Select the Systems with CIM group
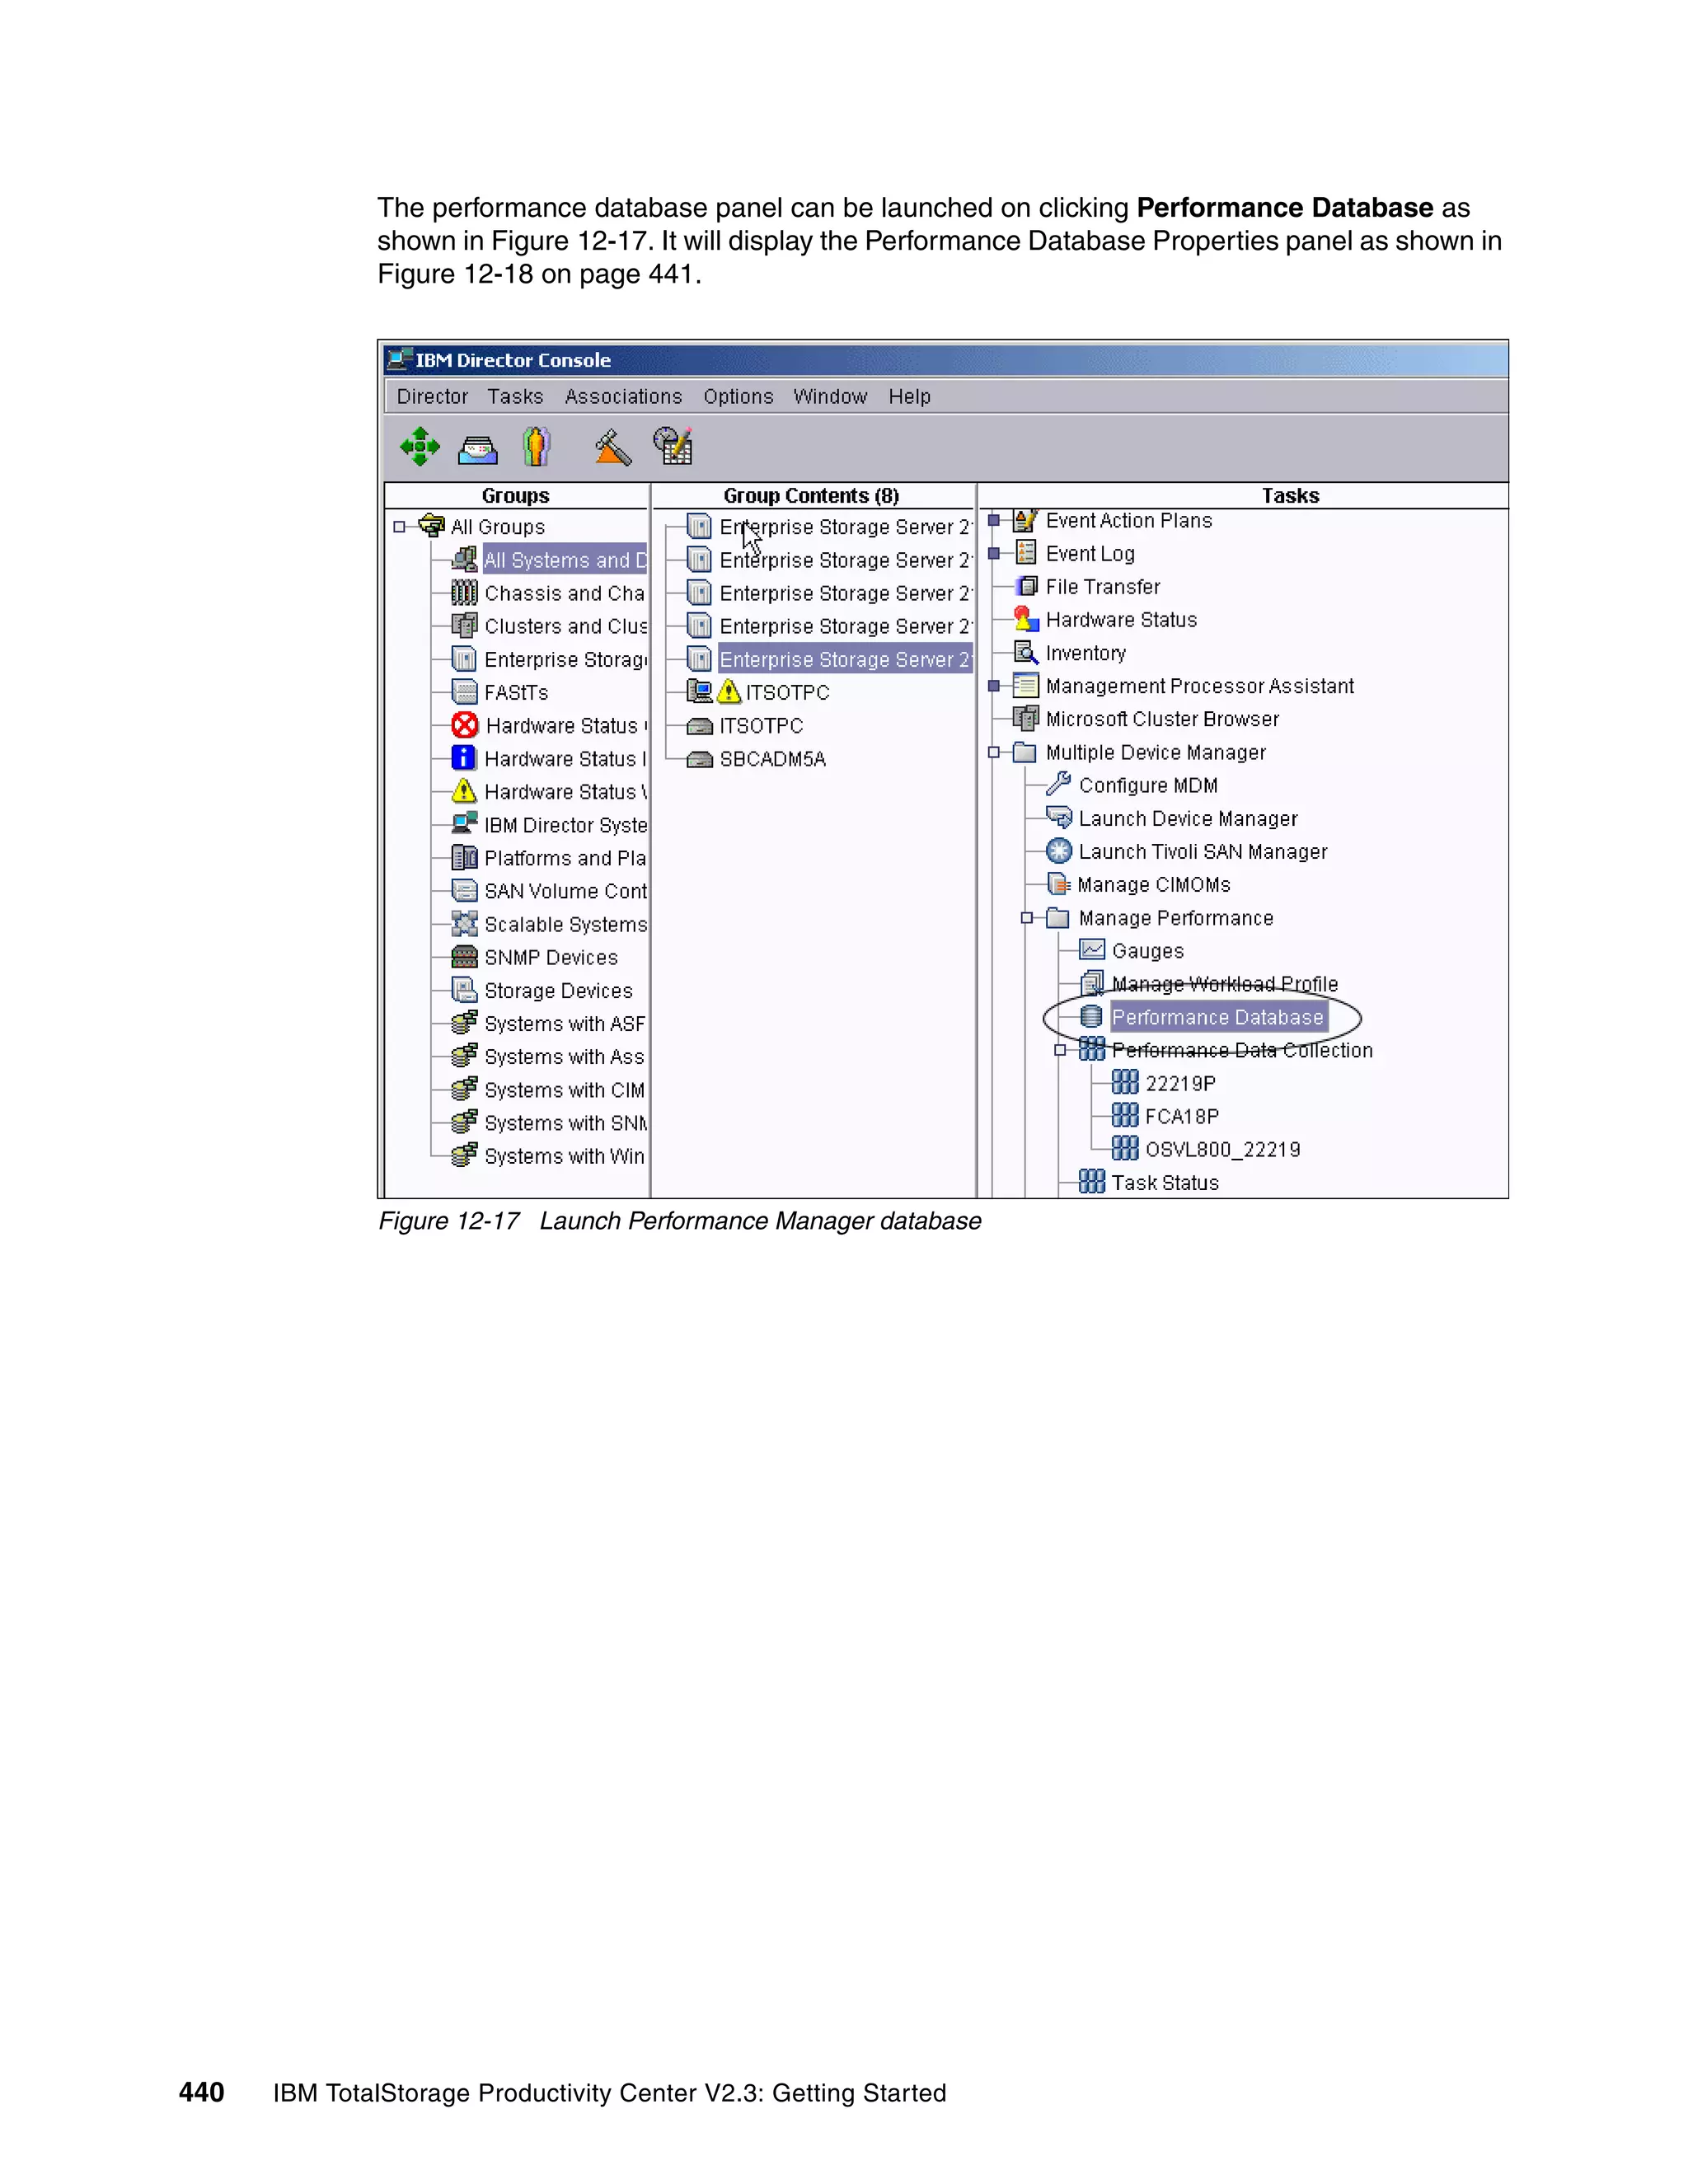 [x=565, y=1090]
